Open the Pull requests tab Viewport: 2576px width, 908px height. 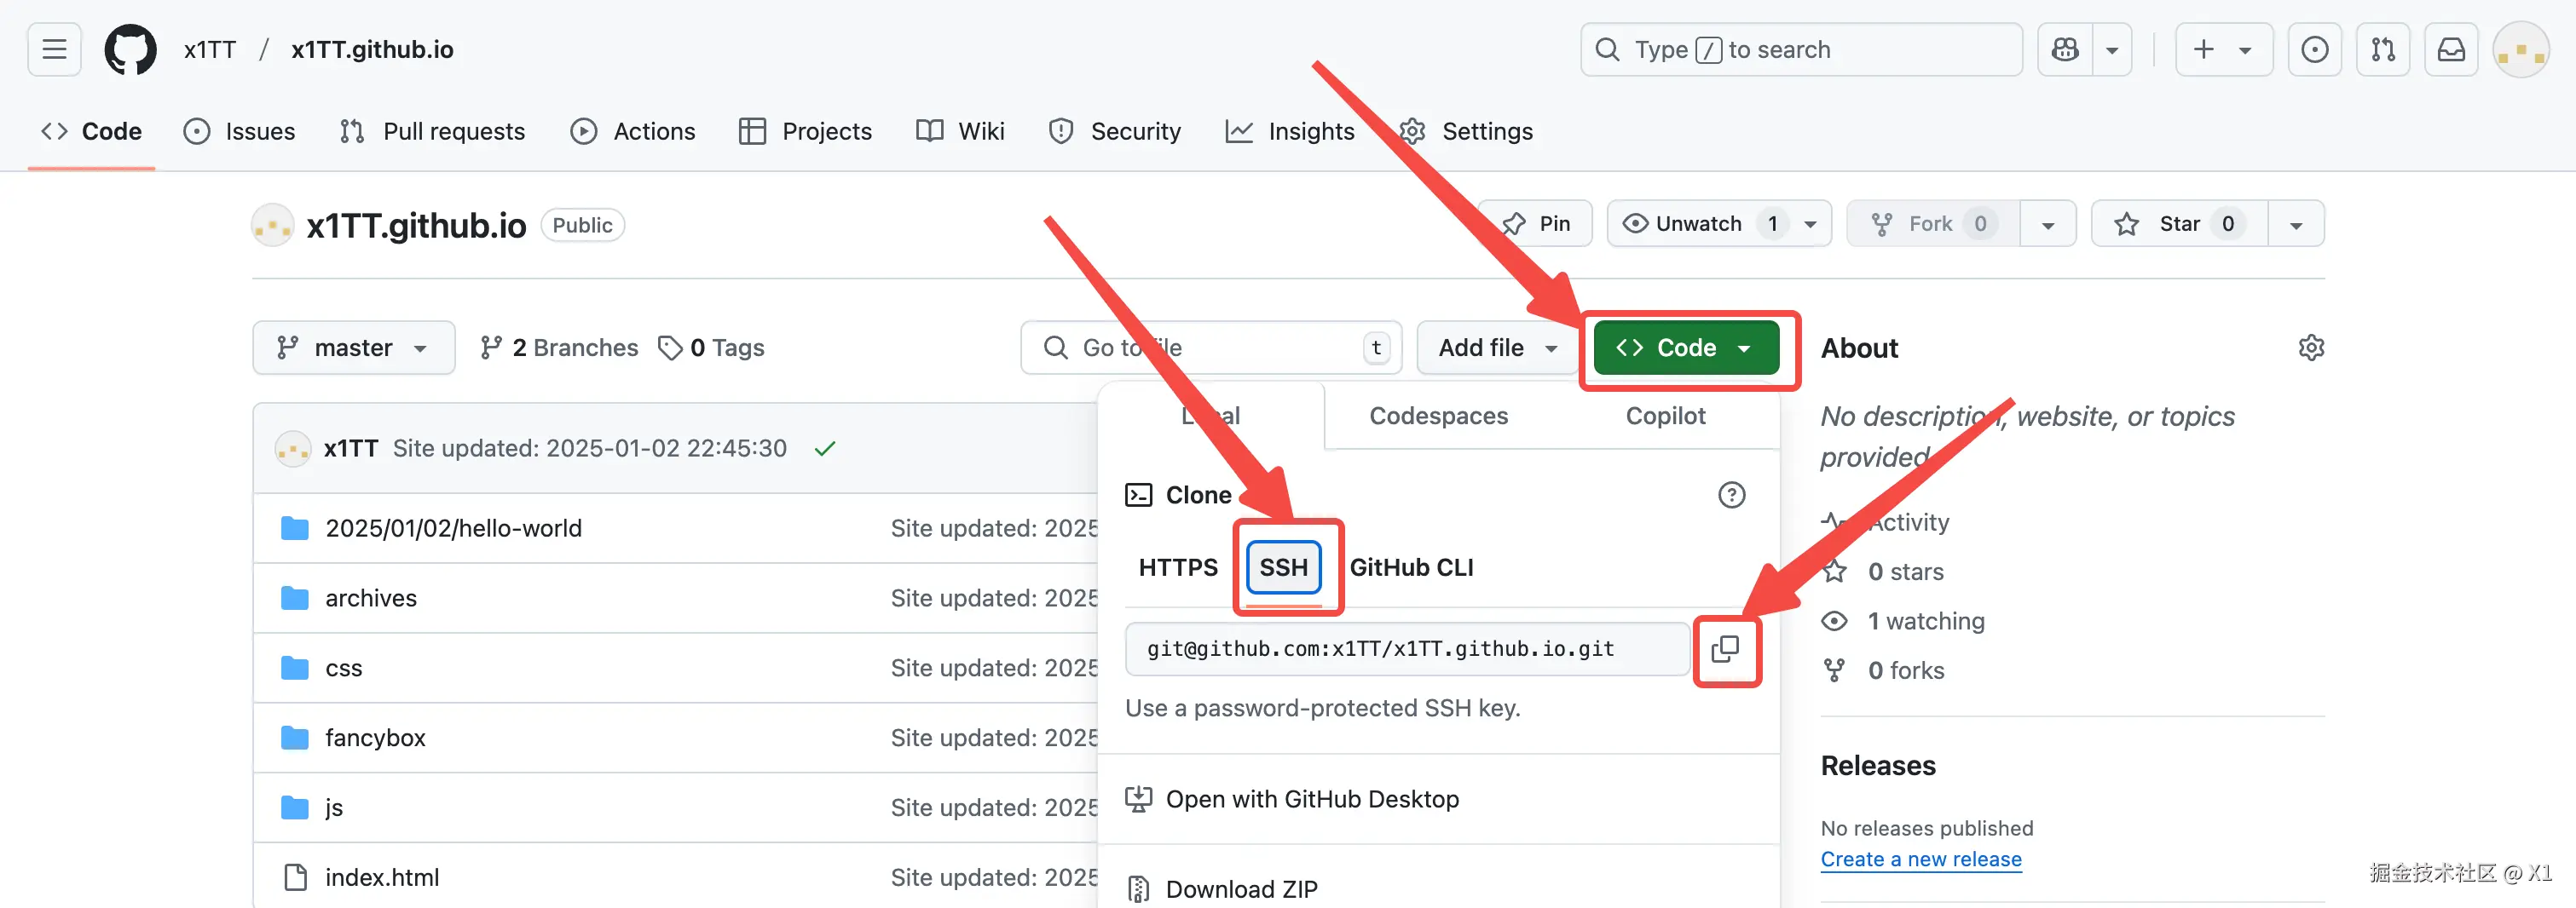pyautogui.click(x=432, y=131)
